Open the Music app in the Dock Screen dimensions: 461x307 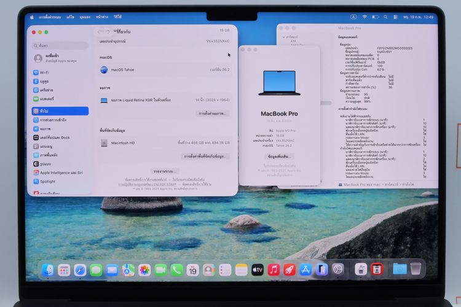click(274, 270)
